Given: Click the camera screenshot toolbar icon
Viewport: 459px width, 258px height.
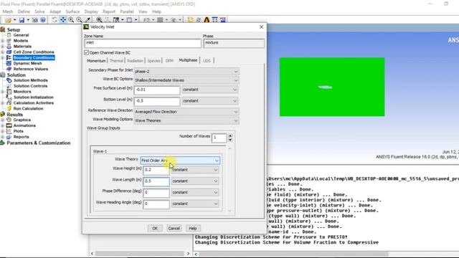Looking at the screenshot, I should (35, 20).
